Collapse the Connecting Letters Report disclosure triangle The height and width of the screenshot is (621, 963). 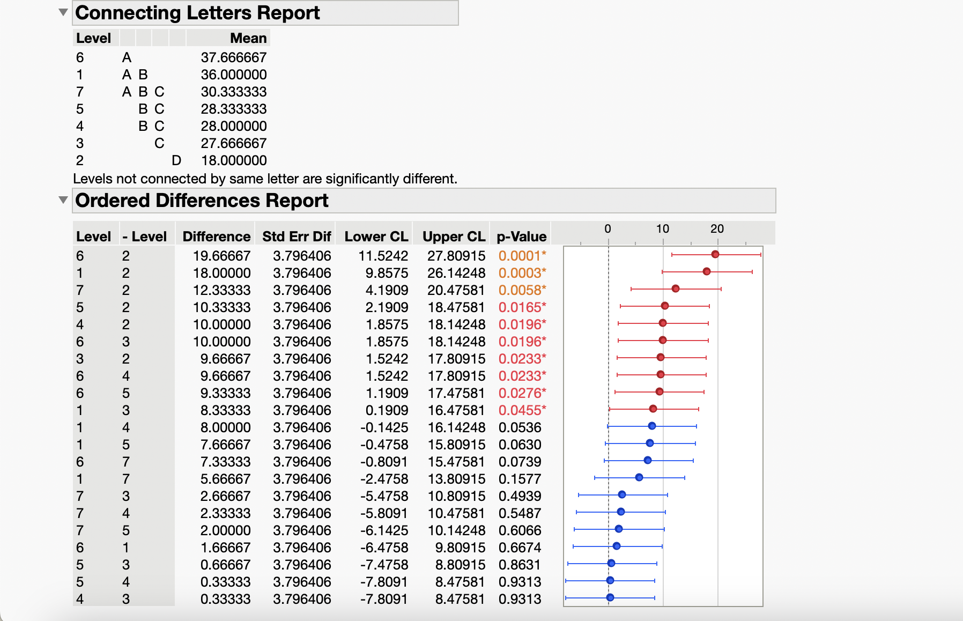[x=63, y=12]
